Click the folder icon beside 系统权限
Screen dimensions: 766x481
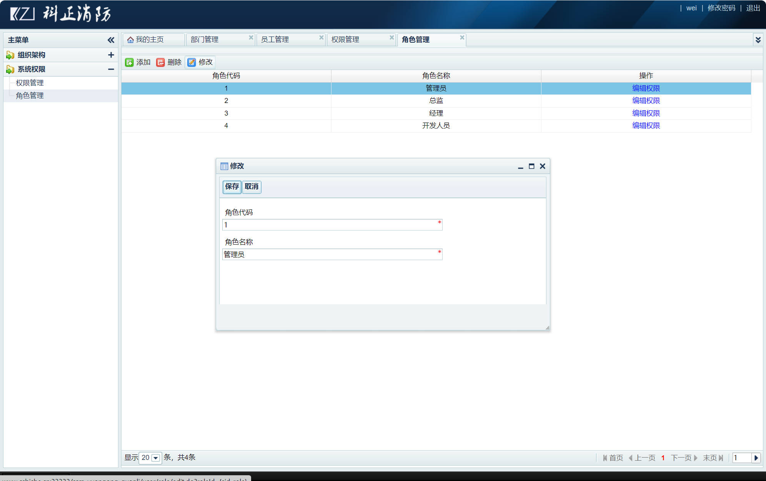tap(10, 69)
